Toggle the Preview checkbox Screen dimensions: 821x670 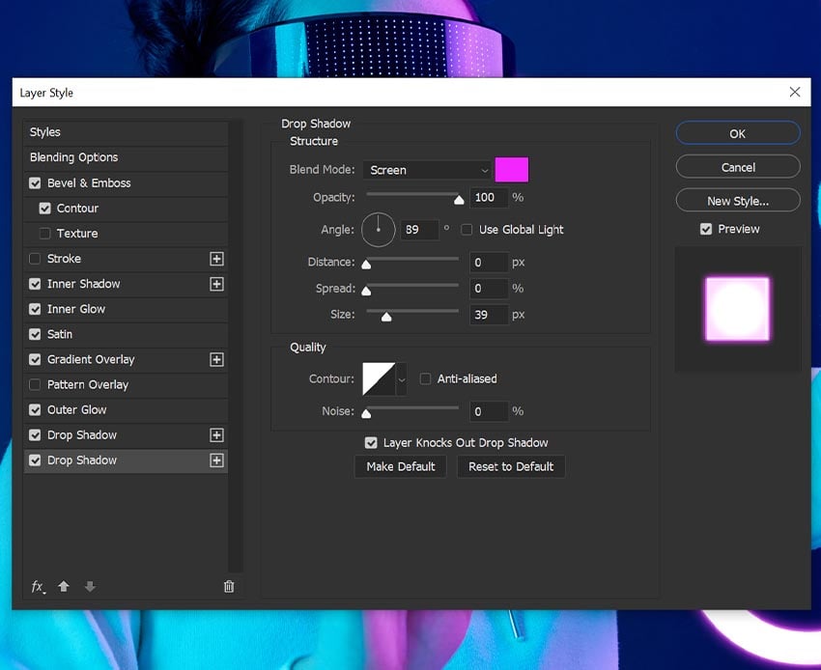pyautogui.click(x=706, y=229)
